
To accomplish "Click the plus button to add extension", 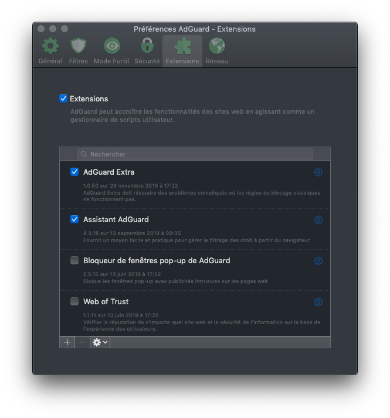I will pyautogui.click(x=67, y=342).
